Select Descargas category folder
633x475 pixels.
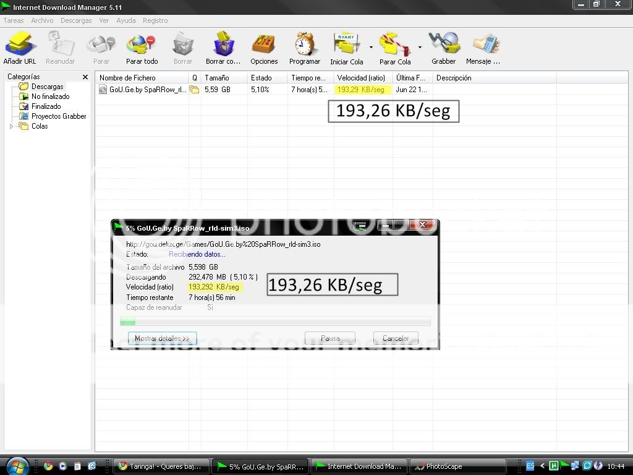[41, 87]
